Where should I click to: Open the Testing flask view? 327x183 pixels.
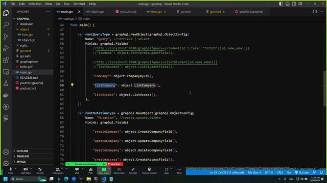click(6, 83)
